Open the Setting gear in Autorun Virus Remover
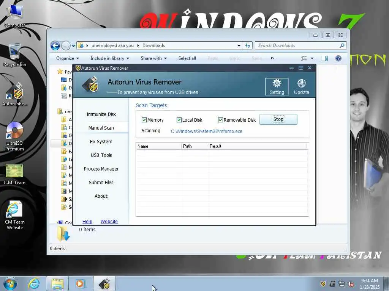The height and width of the screenshot is (291, 389). [277, 87]
